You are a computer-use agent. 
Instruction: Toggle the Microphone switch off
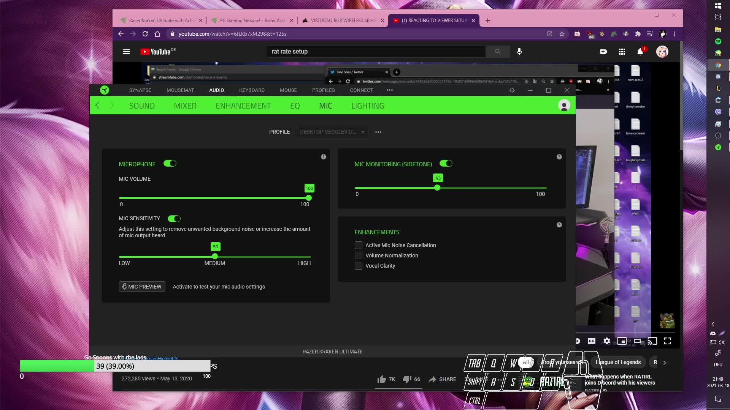pos(170,164)
